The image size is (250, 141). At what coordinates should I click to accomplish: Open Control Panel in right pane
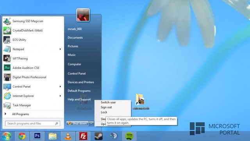coord(77,74)
